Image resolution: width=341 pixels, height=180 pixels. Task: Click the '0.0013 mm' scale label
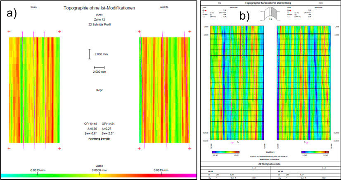coord(161,171)
